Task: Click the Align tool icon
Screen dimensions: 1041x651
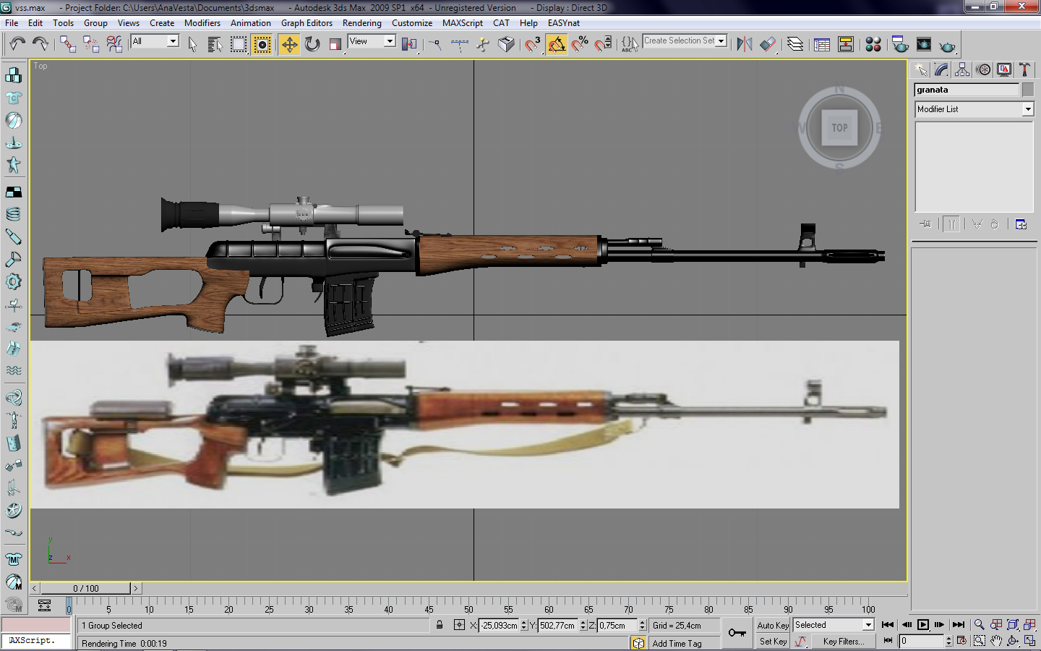Action: [x=768, y=44]
